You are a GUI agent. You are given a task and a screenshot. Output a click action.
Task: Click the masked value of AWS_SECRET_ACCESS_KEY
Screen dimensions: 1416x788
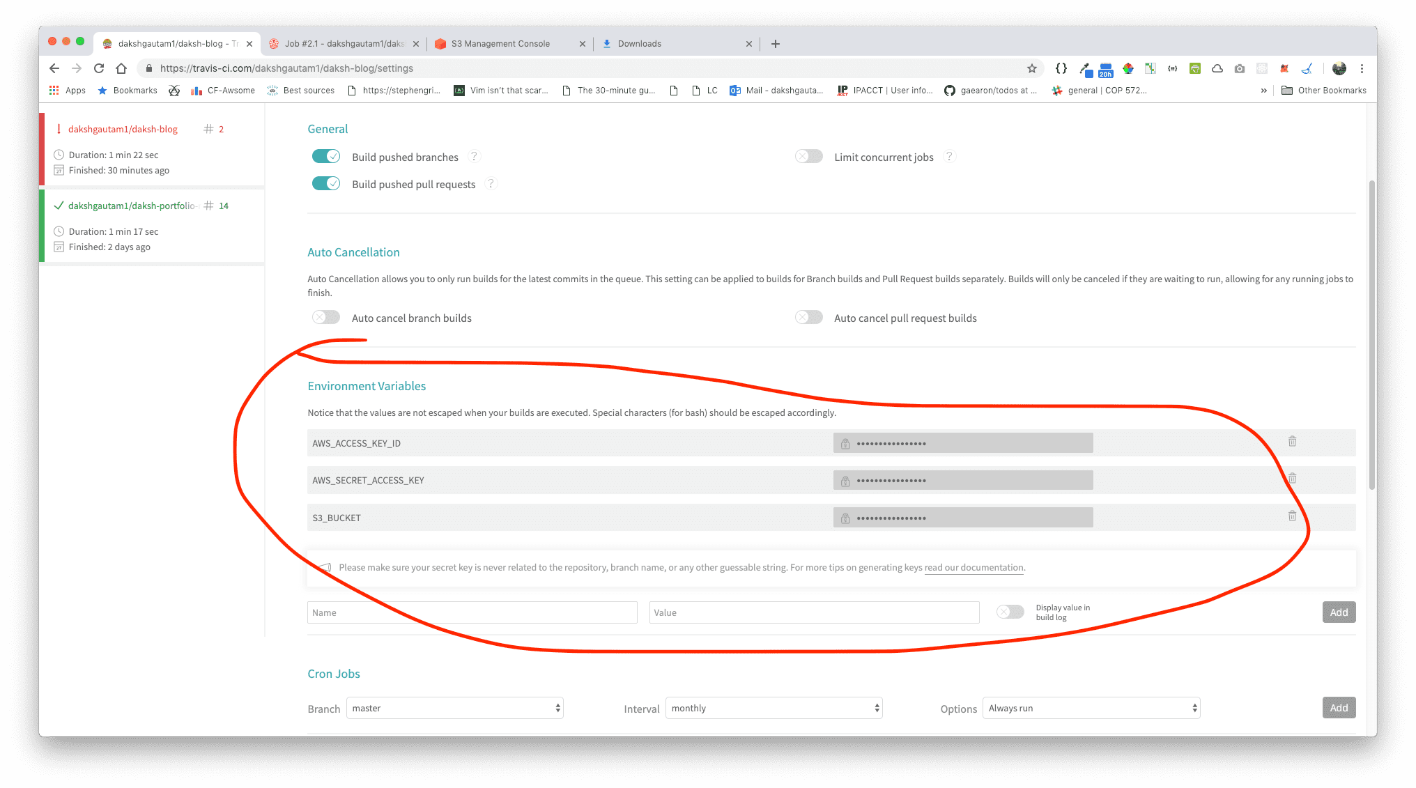pyautogui.click(x=963, y=481)
